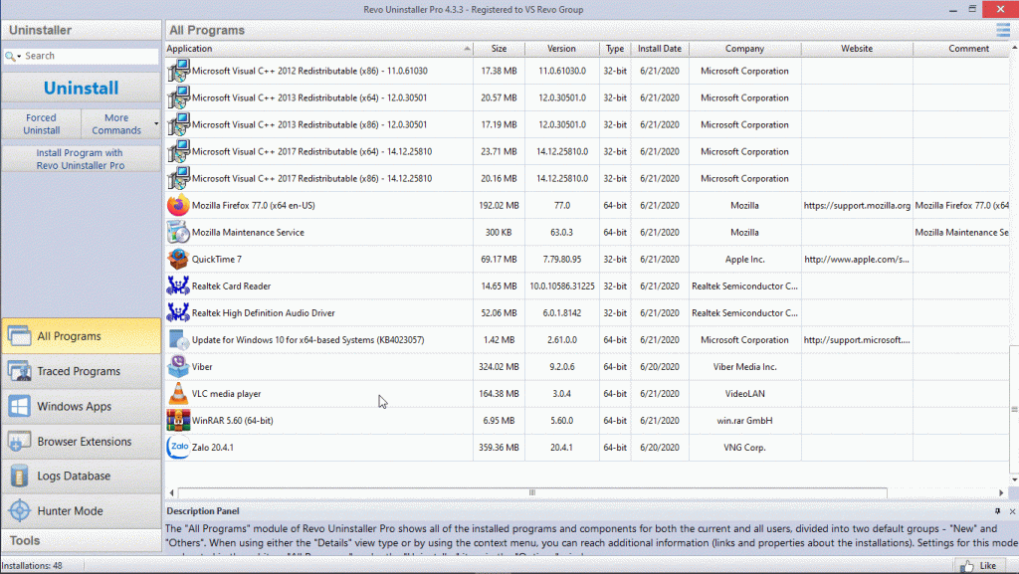This screenshot has height=574, width=1019.
Task: Click the Update for Windows 10 icon
Action: (x=178, y=339)
